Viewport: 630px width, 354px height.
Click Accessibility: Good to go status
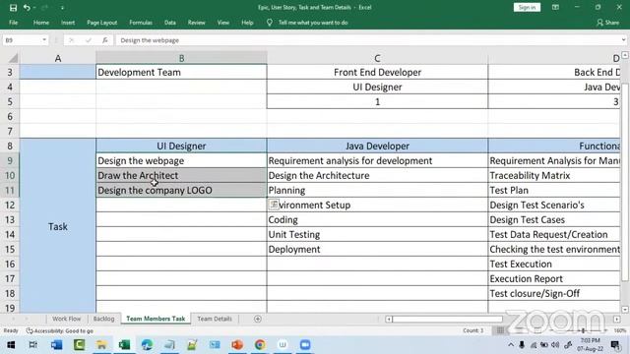pyautogui.click(x=60, y=330)
